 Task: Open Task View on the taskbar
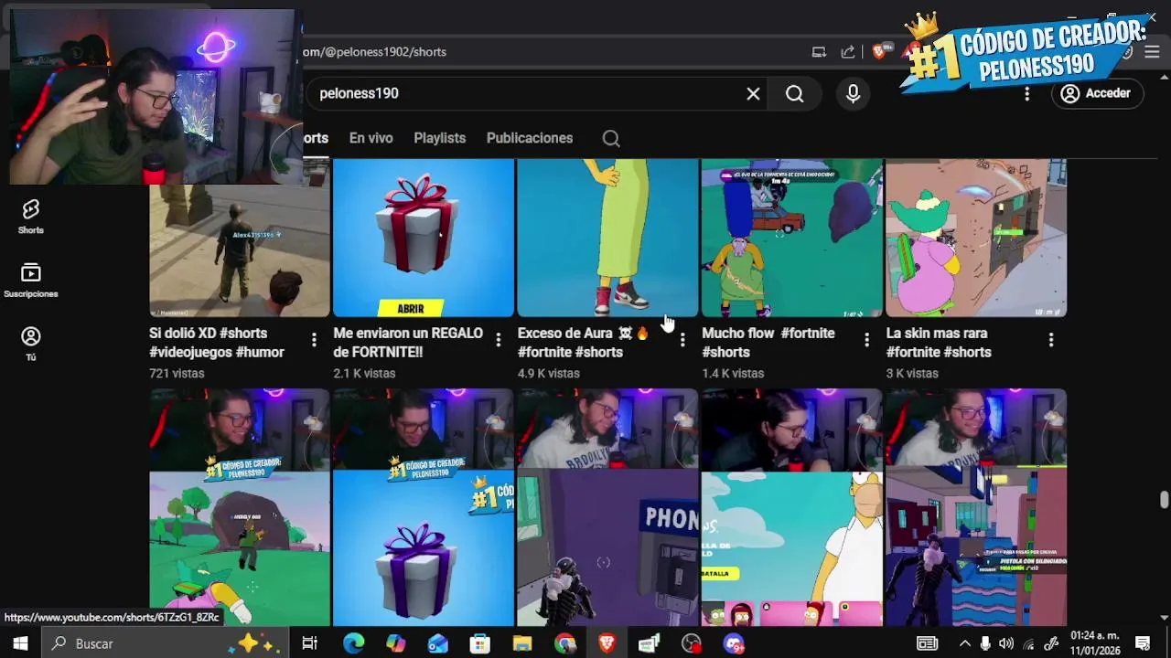click(x=309, y=643)
